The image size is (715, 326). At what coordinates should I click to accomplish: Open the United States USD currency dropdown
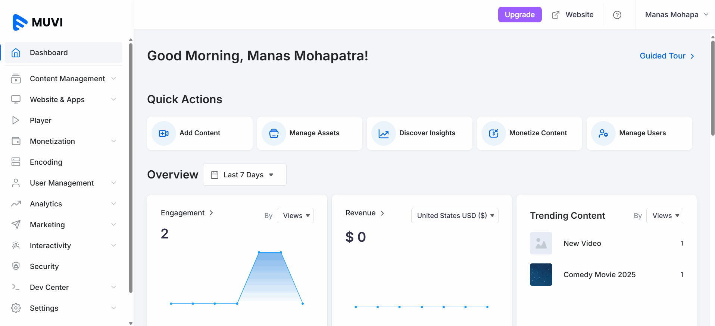coord(455,216)
